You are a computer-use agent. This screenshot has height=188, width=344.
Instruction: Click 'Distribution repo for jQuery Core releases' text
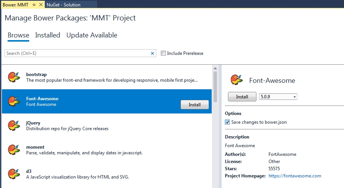[68, 129]
